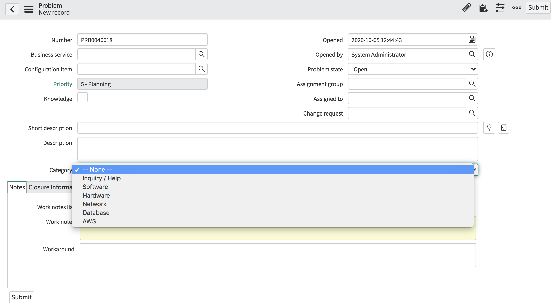Screen dimensions: 551x307
Task: Open the calendar picker for Opened date
Action: pyautogui.click(x=472, y=40)
